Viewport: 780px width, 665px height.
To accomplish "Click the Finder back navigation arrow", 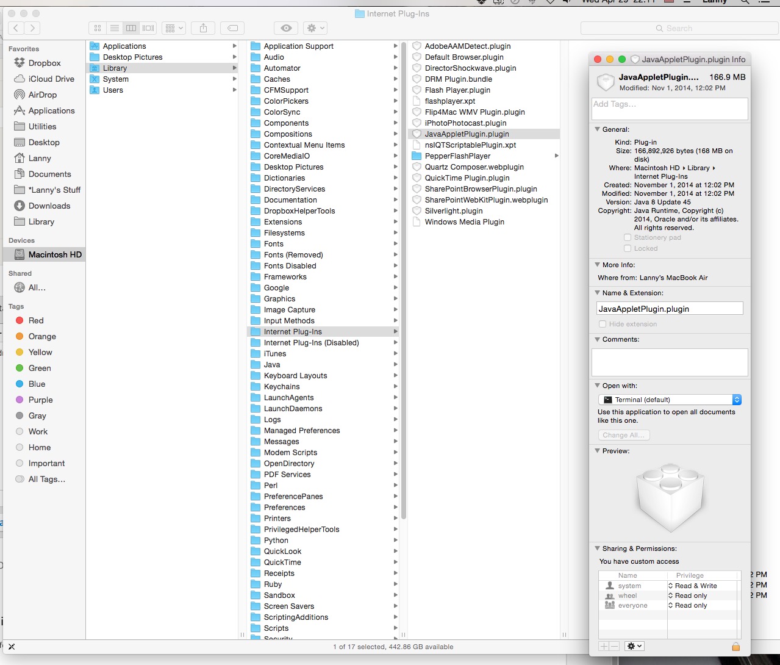I will point(16,28).
